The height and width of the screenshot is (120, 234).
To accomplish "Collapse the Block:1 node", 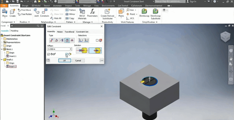I will coord(2,49).
